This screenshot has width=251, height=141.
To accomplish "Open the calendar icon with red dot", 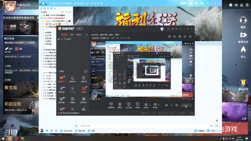I will 169,36.
